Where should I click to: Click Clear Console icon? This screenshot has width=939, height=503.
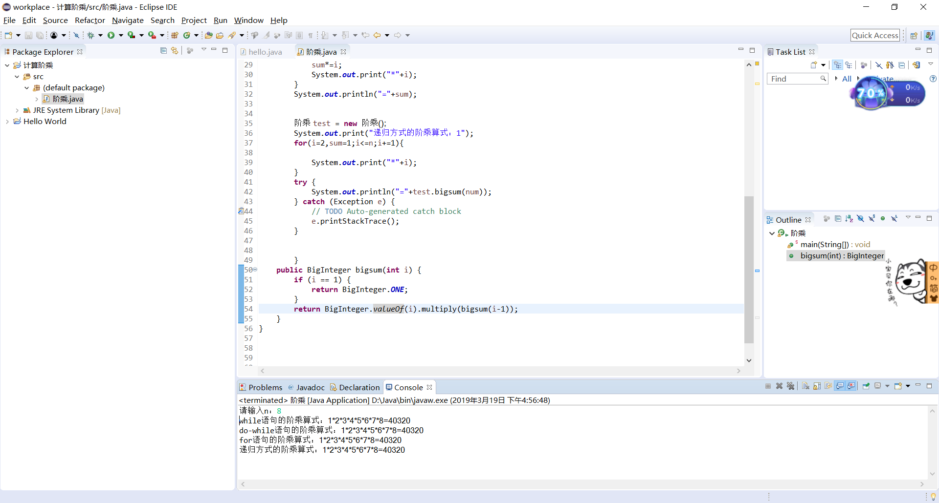(x=805, y=386)
